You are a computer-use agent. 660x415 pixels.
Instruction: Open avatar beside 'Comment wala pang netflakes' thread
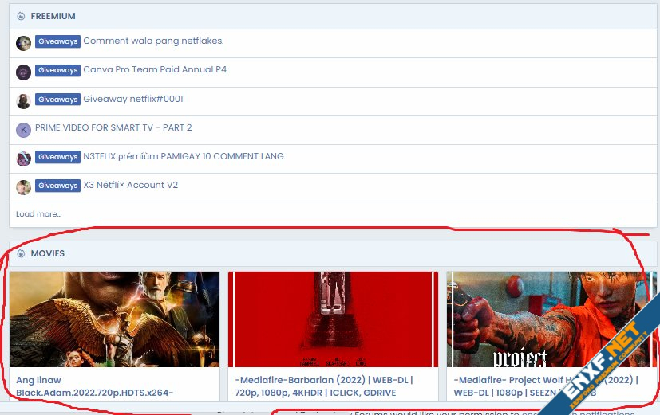(x=24, y=43)
